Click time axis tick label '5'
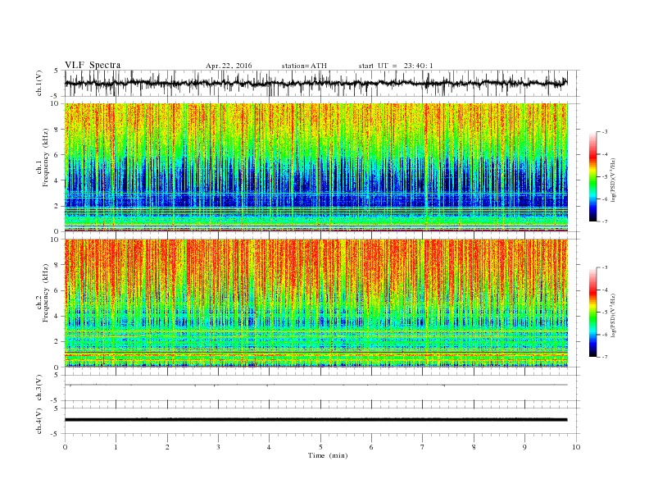 pos(320,447)
